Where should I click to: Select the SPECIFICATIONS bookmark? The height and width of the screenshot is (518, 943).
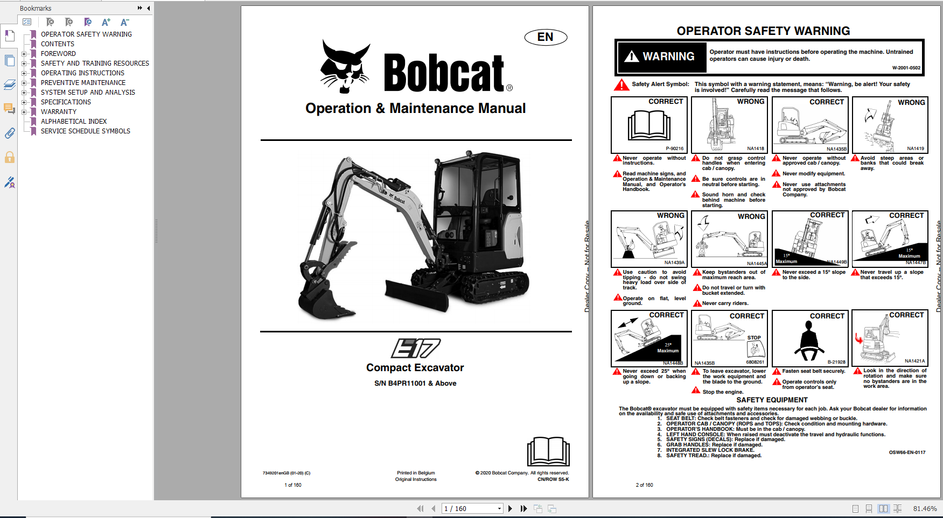click(x=66, y=102)
